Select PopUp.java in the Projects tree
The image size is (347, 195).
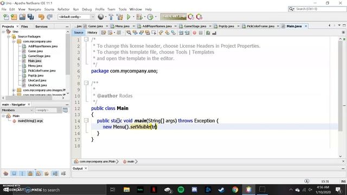(x=36, y=75)
